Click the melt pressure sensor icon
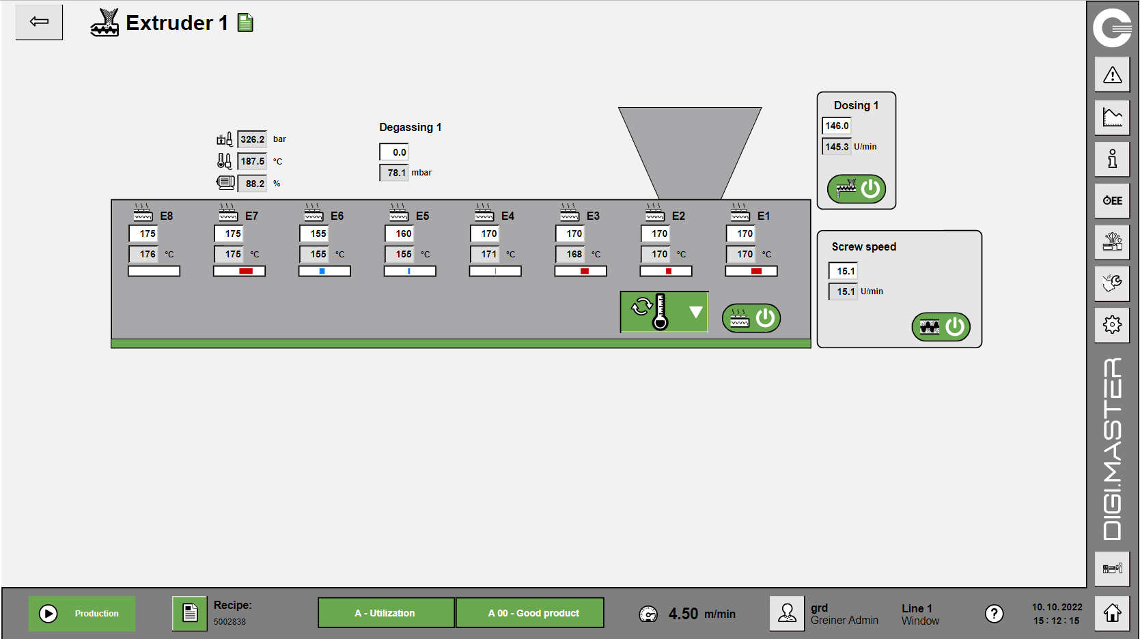The image size is (1140, 639). click(225, 139)
